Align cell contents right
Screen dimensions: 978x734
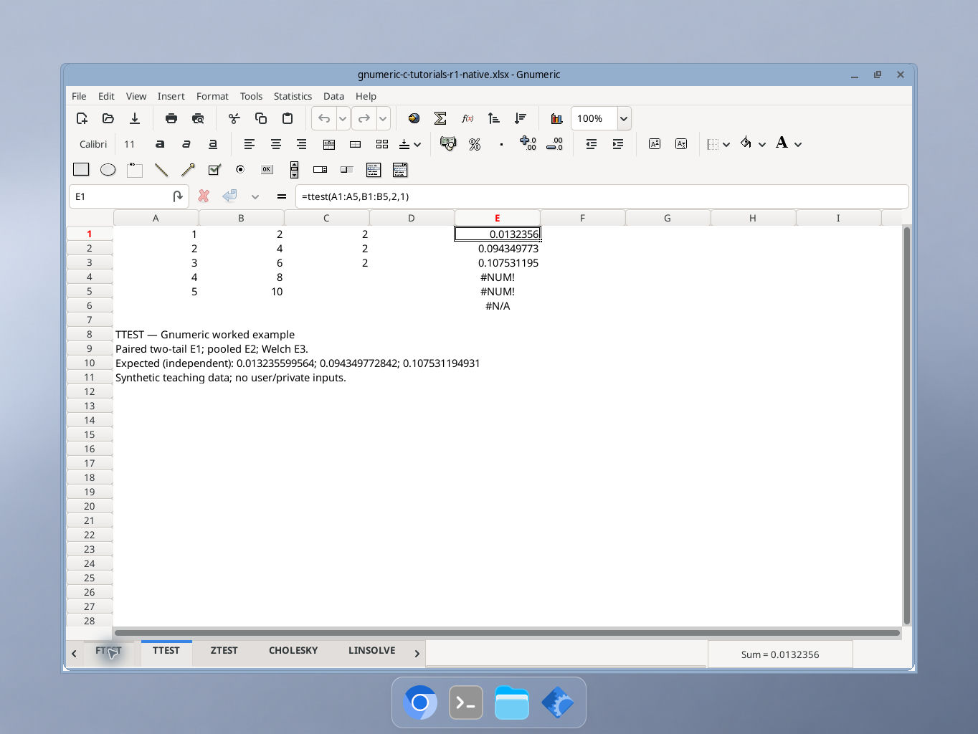(x=302, y=144)
